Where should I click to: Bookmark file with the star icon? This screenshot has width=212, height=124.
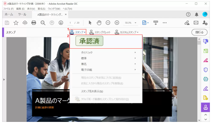[16, 23]
